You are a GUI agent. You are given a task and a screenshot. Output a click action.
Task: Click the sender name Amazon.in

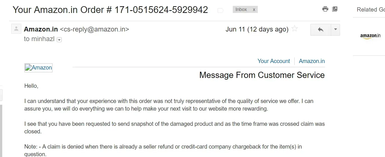click(41, 29)
